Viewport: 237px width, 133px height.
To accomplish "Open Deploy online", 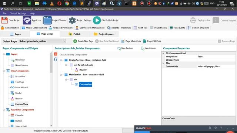I will coord(200,20).
